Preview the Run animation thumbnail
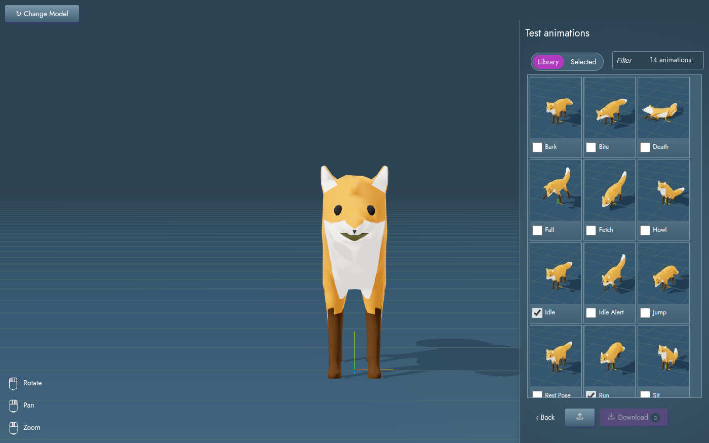This screenshot has width=709, height=443. (x=610, y=356)
